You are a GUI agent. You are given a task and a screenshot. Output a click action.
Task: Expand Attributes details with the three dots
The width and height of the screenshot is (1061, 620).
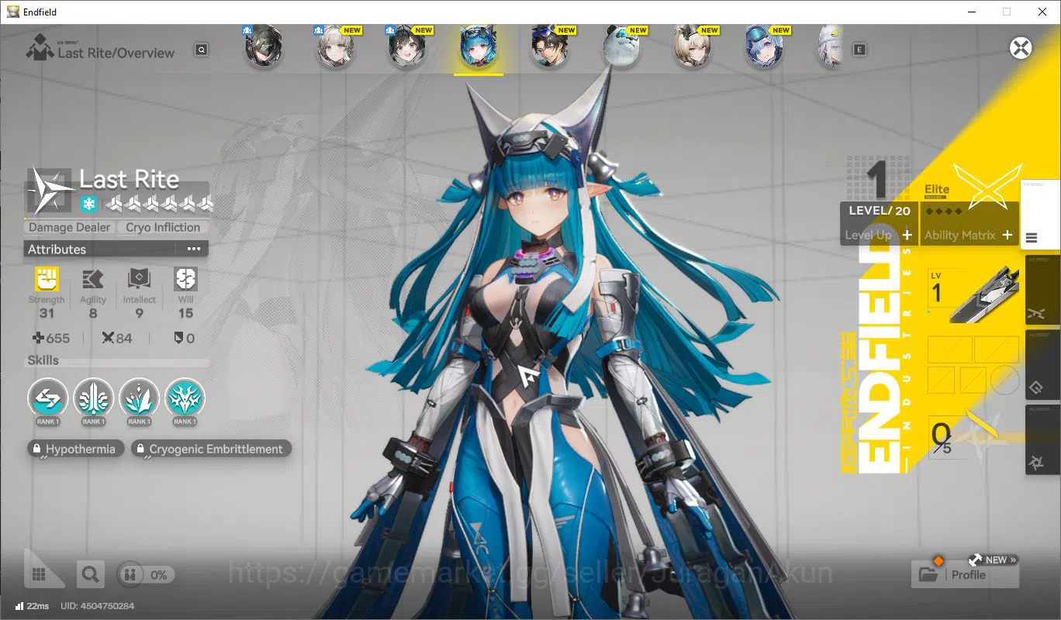coord(193,249)
